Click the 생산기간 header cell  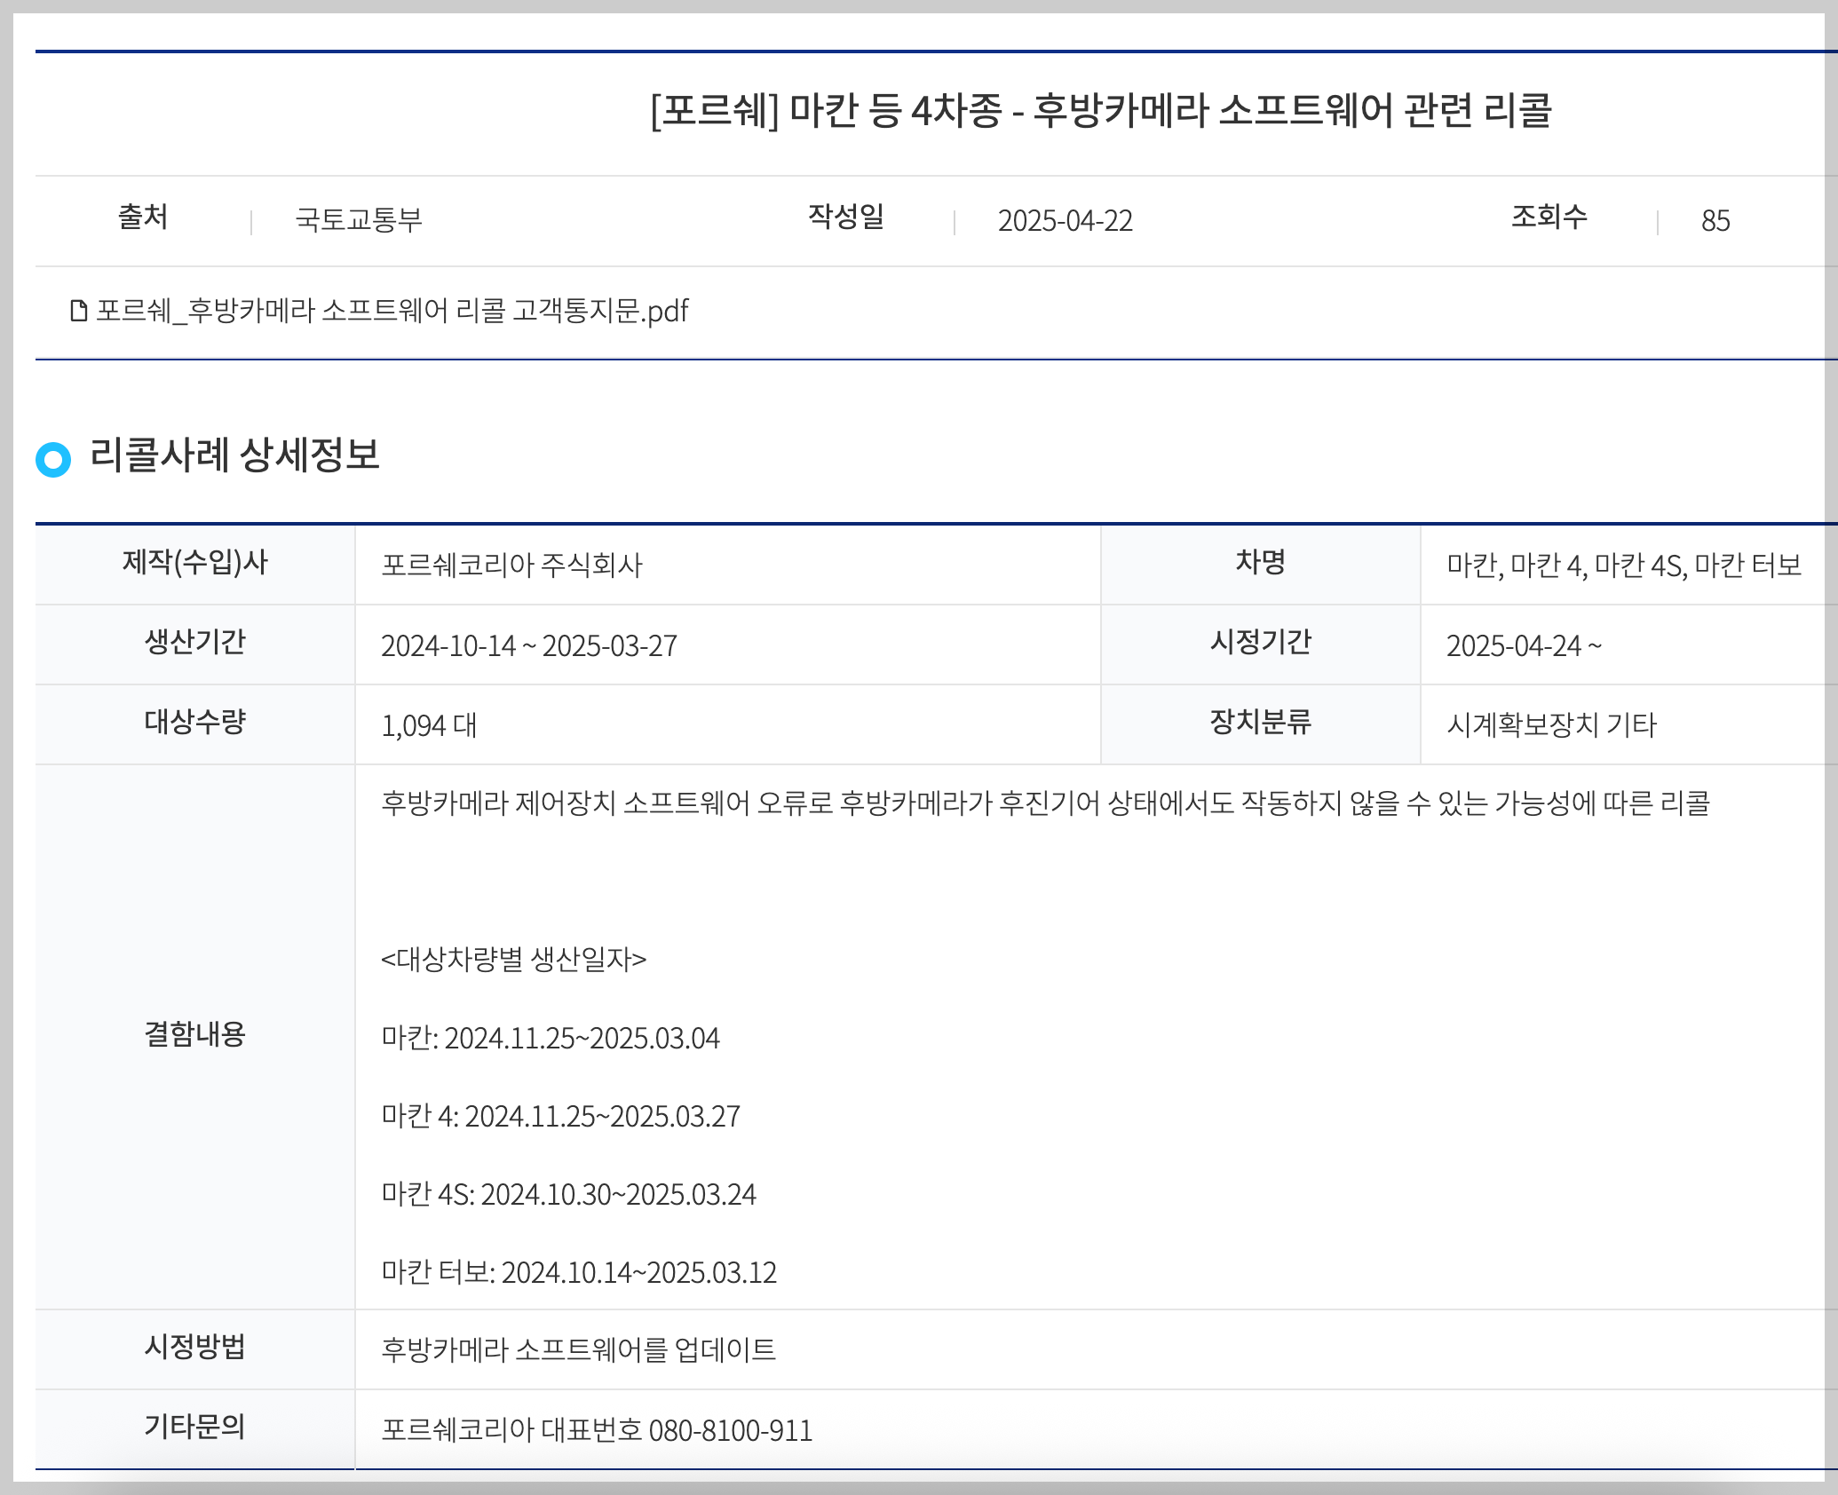tap(195, 645)
